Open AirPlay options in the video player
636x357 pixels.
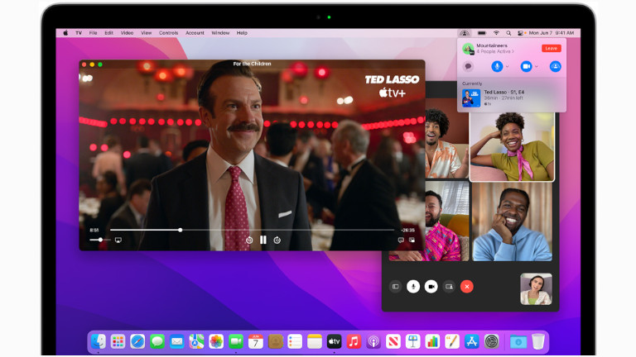pyautogui.click(x=118, y=240)
